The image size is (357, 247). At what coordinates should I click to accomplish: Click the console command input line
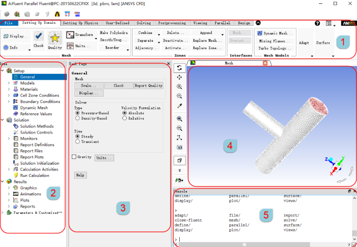tap(262, 240)
